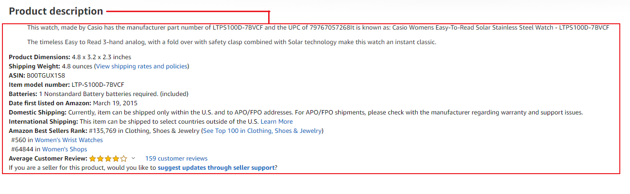Click the empty fifth star in the rating
Viewport: 630px width, 194px height.
point(124,159)
